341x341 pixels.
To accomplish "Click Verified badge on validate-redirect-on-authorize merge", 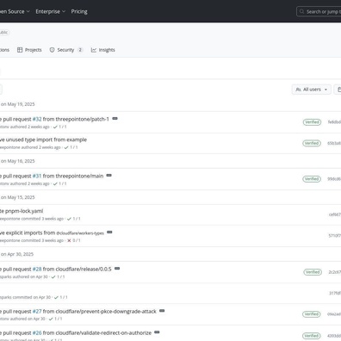I will pos(312,336).
